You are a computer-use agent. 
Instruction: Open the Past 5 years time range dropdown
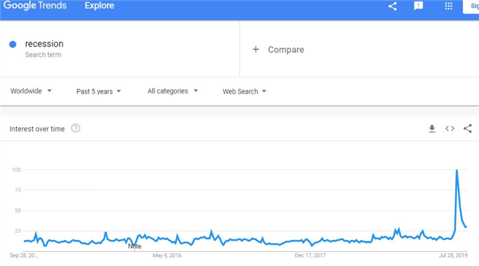click(x=99, y=91)
